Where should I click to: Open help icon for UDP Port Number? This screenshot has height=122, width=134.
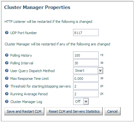(7, 33)
